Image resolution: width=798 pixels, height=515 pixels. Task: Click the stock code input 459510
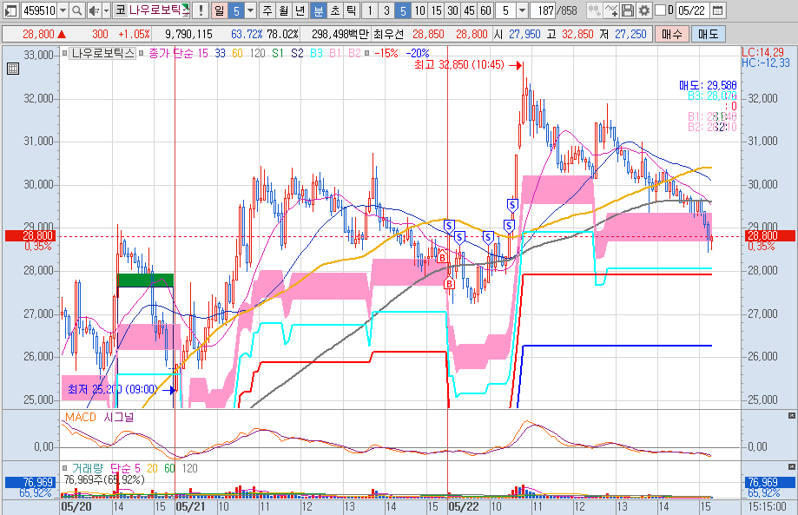pyautogui.click(x=39, y=10)
